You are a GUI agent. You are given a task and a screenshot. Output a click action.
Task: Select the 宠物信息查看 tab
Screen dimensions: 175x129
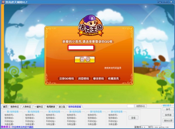tap(75, 107)
